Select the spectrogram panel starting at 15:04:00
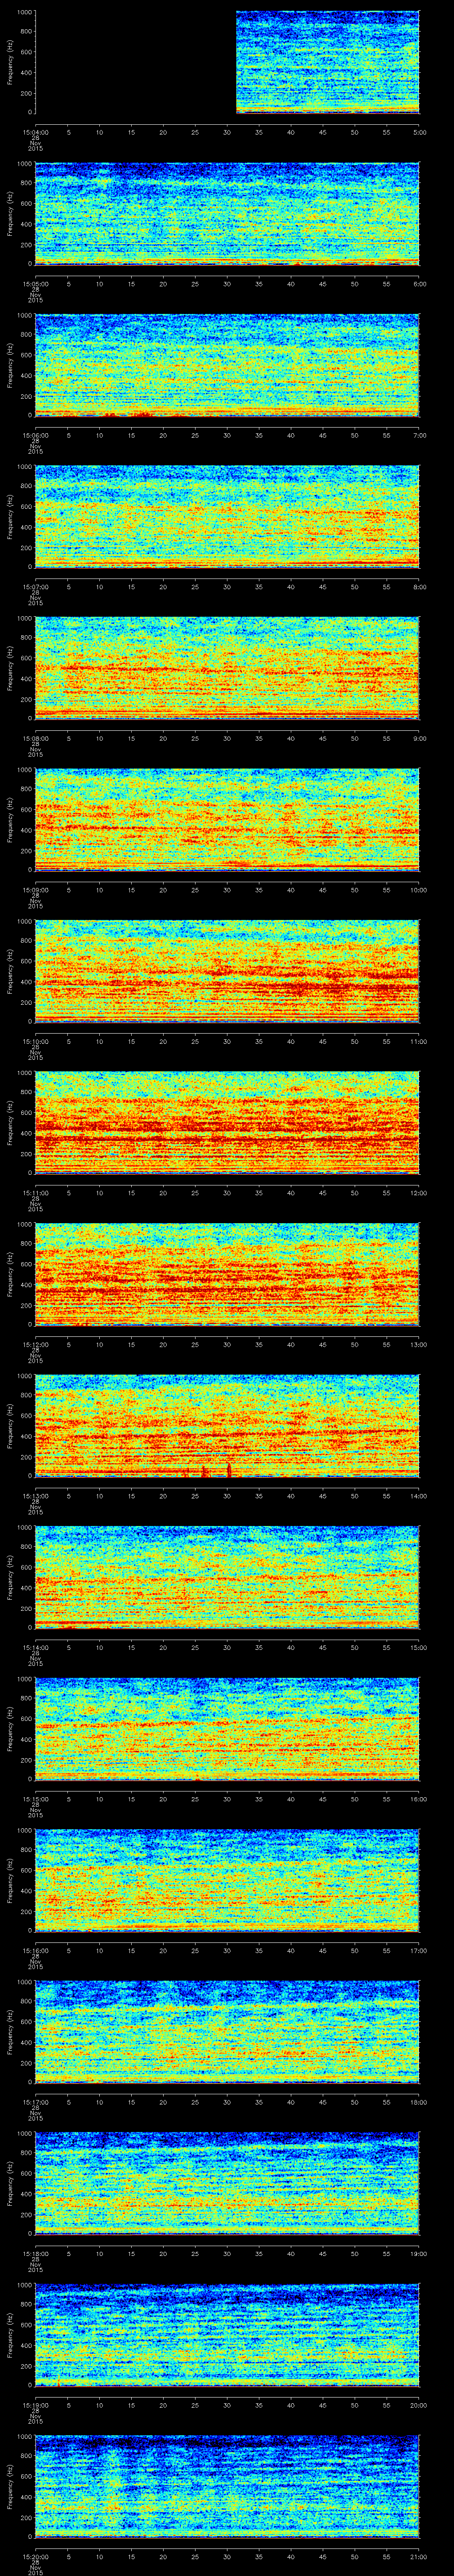Image resolution: width=454 pixels, height=2576 pixels. point(227,62)
